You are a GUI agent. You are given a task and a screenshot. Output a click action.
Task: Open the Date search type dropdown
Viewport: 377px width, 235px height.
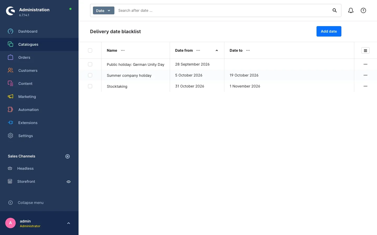coord(104,10)
